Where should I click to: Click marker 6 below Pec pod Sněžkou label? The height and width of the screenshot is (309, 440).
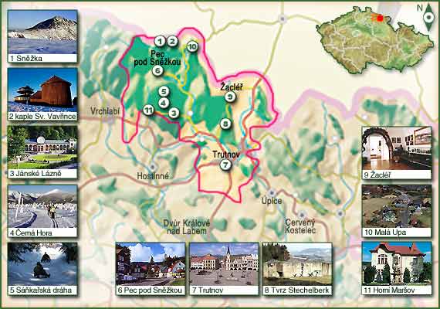(x=157, y=70)
